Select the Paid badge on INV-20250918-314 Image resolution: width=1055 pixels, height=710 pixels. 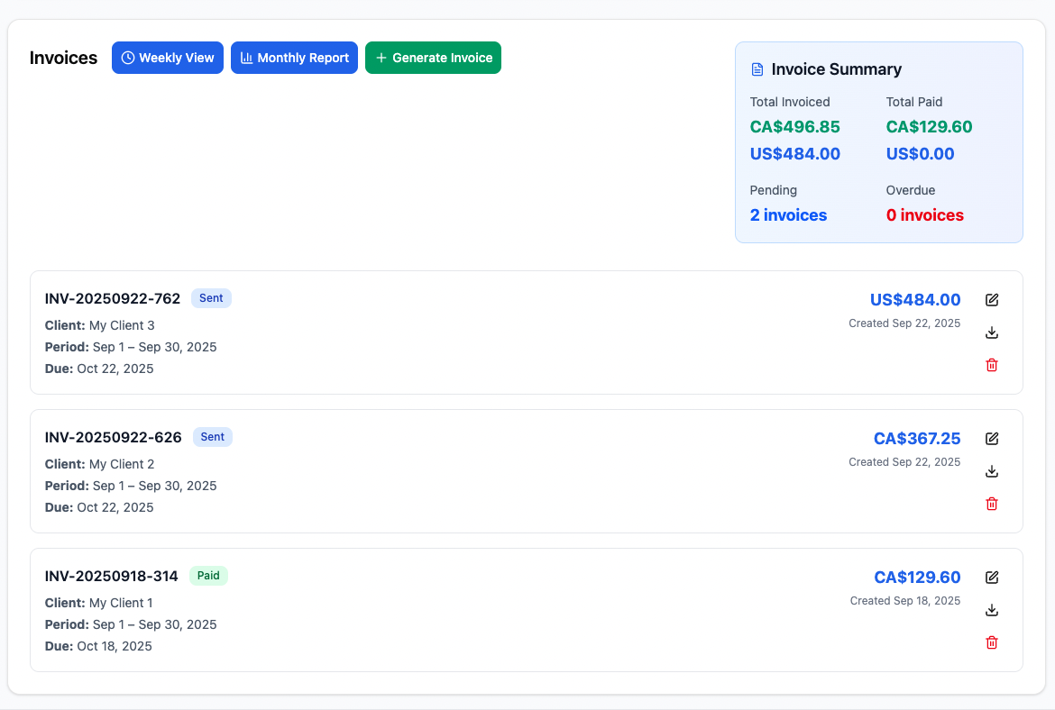(x=208, y=575)
